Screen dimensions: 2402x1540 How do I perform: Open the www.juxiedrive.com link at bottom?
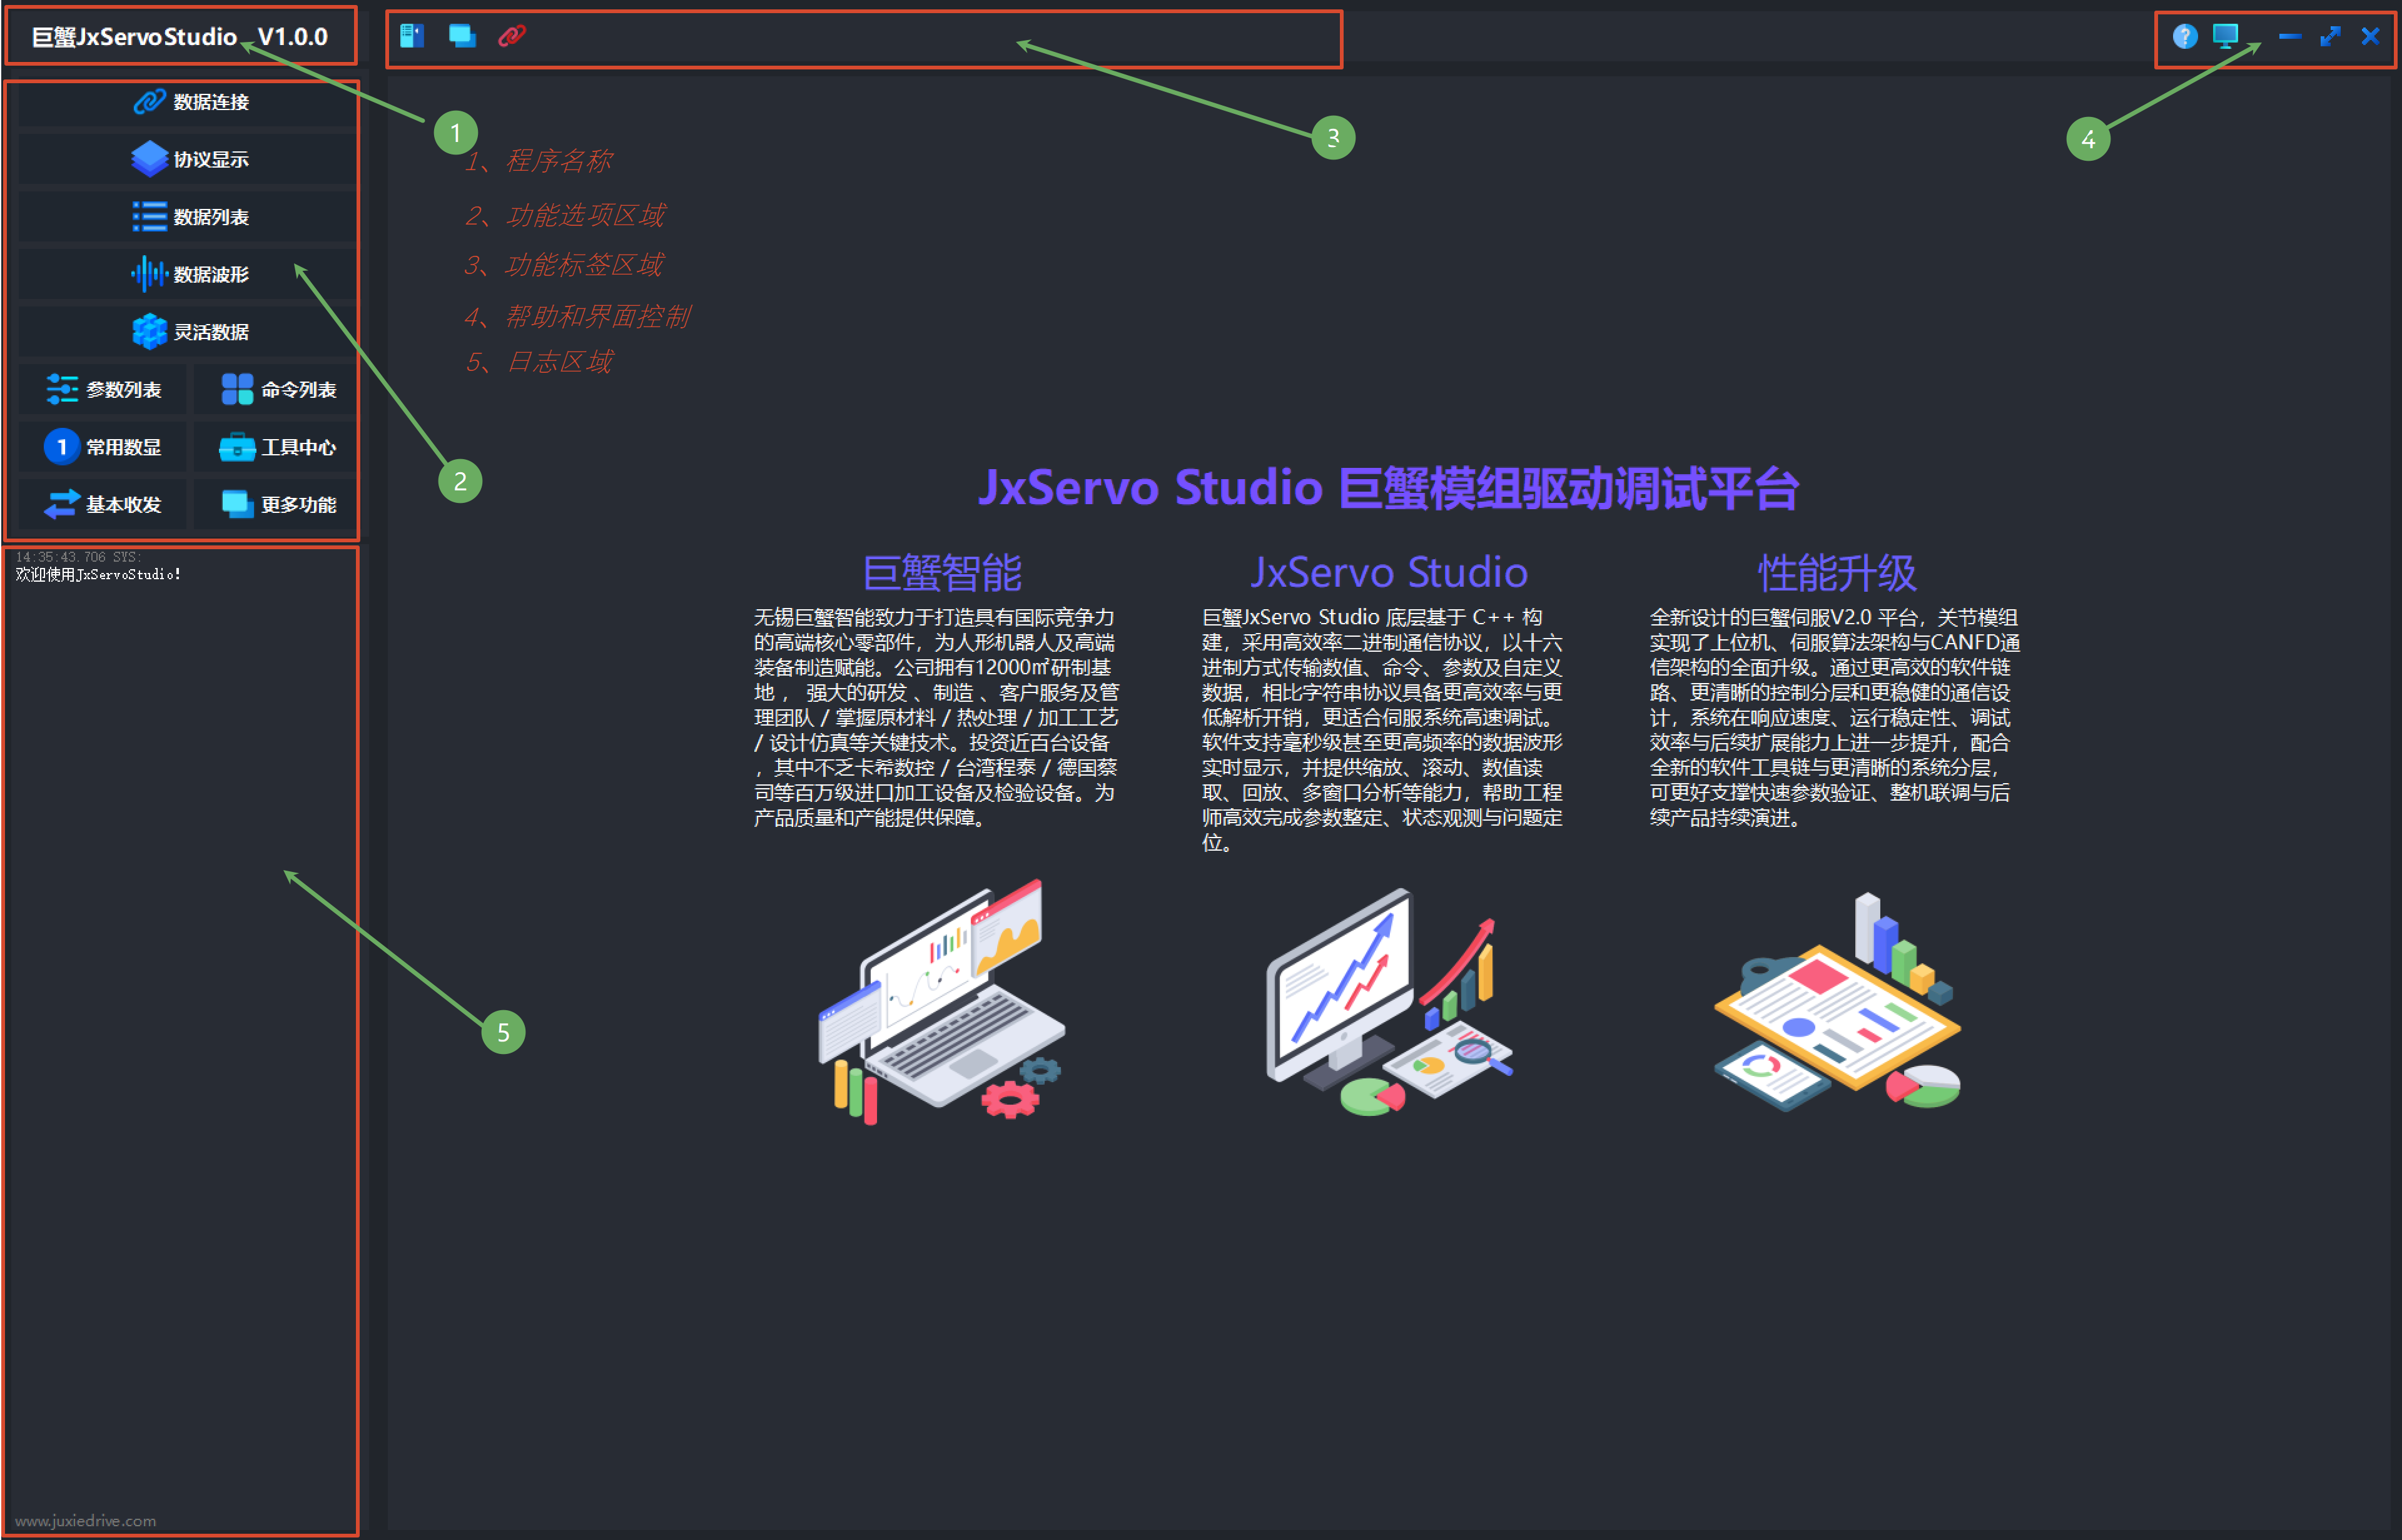85,1521
